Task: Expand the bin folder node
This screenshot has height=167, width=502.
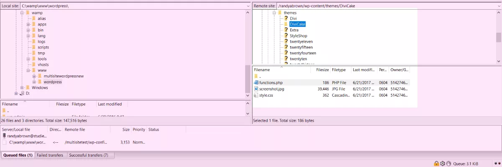Action: point(28,30)
